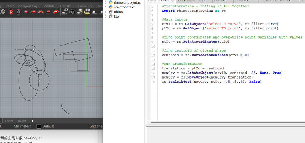Click the zoom 1:1 magnifier icon
Screen dimensions: 305x143
coord(2,12)
